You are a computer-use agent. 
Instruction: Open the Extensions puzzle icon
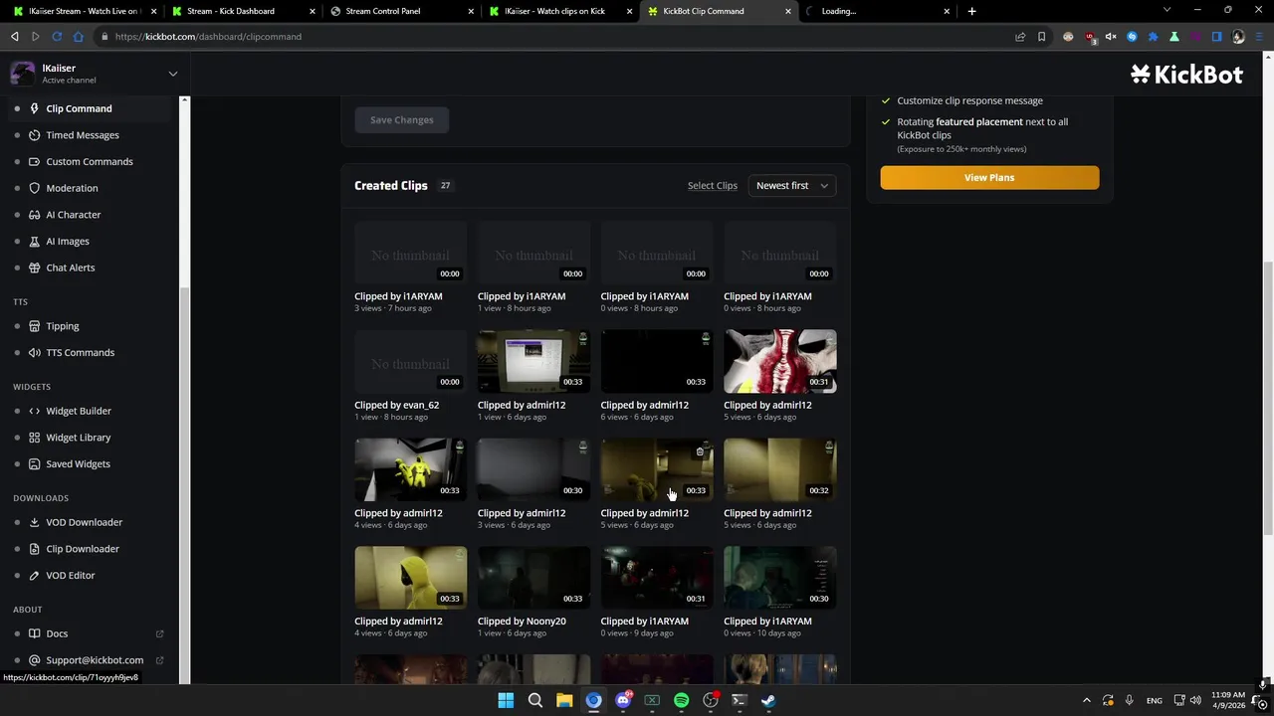(x=1154, y=37)
